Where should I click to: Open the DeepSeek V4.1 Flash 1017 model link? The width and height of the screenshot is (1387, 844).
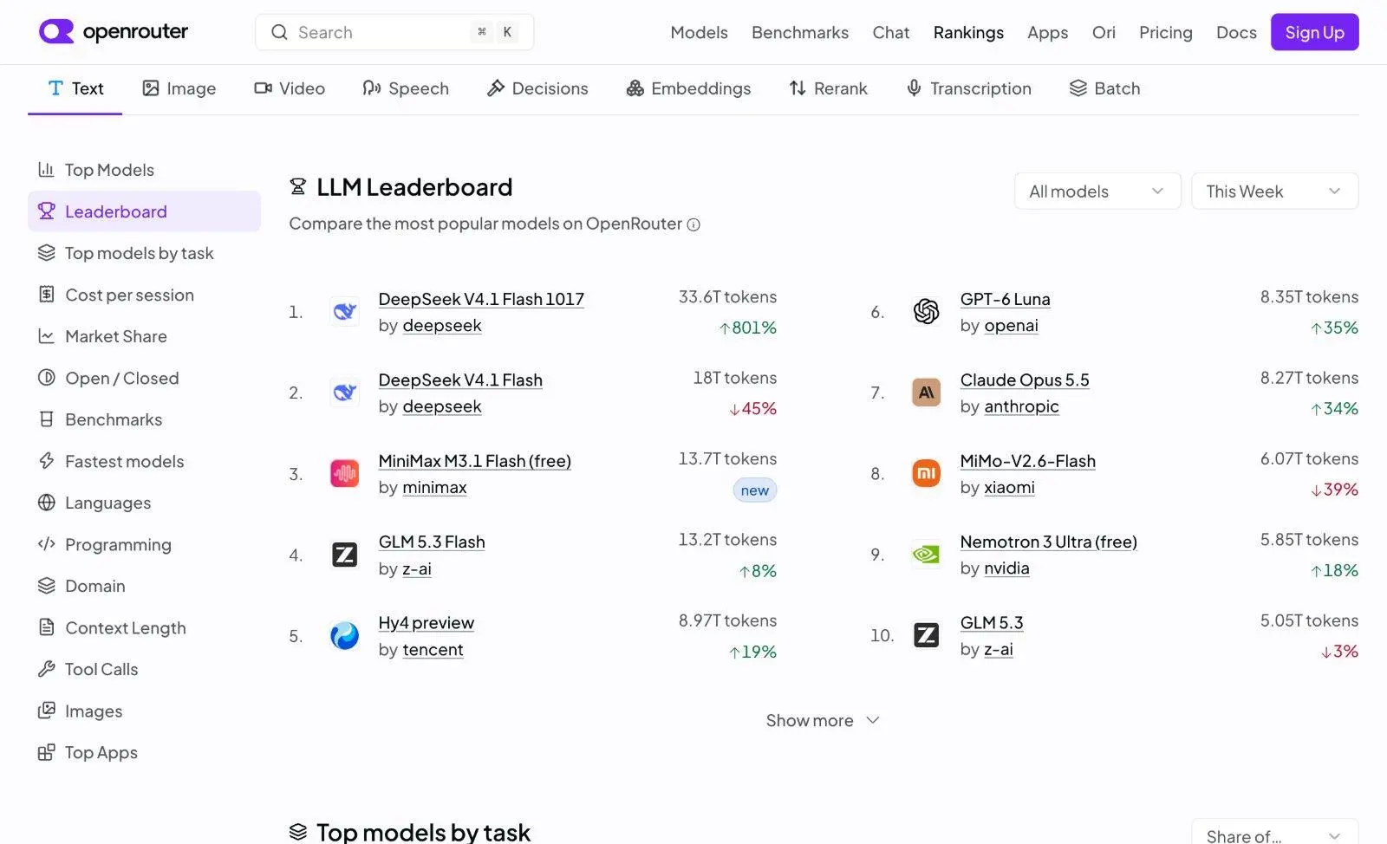(481, 299)
